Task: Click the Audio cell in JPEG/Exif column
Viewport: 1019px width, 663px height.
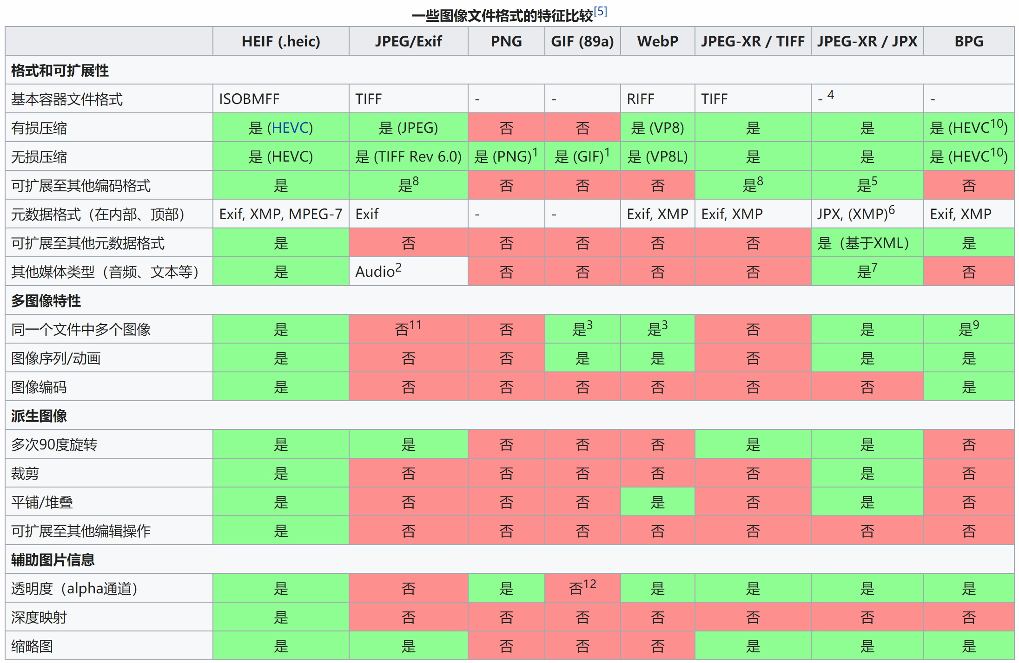Action: pos(378,272)
